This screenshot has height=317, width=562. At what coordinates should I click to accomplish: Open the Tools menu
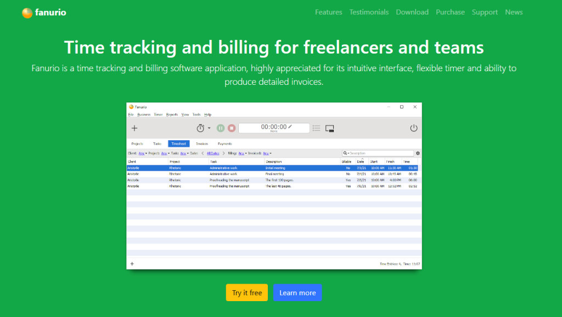click(x=196, y=114)
